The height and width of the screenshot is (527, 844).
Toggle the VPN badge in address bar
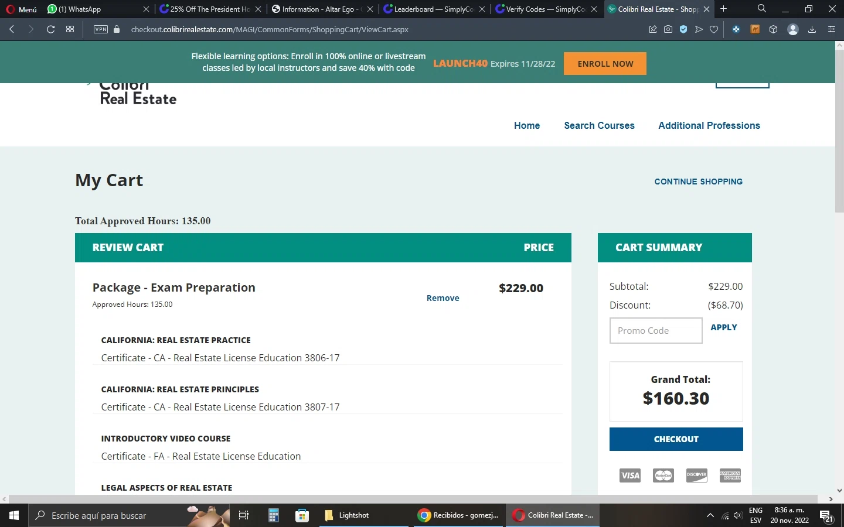(101, 29)
